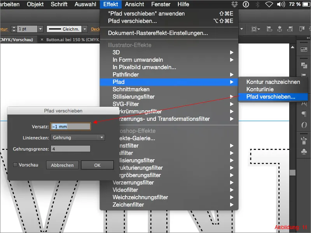Open the Symbols panel icon
Viewport: 311px width, 233px height.
pyautogui.click(x=304, y=151)
